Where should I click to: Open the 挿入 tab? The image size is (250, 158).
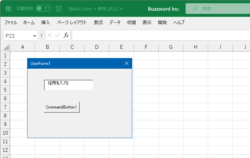point(46,22)
